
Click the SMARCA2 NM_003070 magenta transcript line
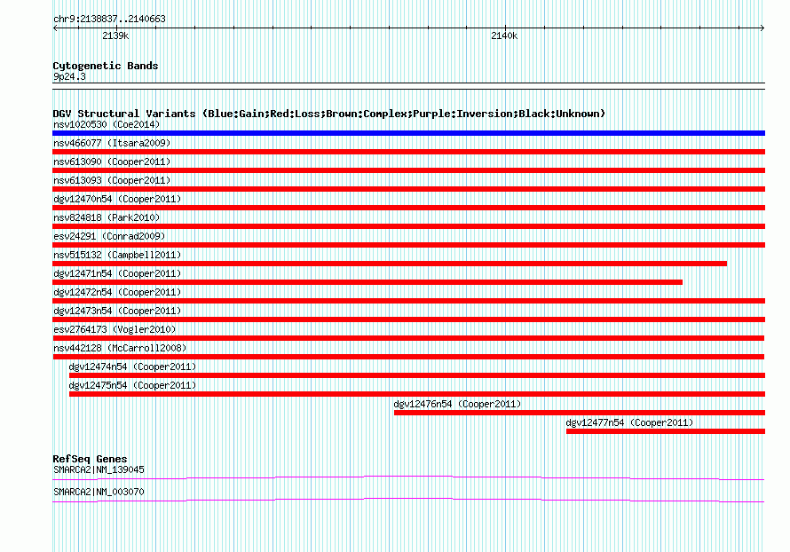408,500
